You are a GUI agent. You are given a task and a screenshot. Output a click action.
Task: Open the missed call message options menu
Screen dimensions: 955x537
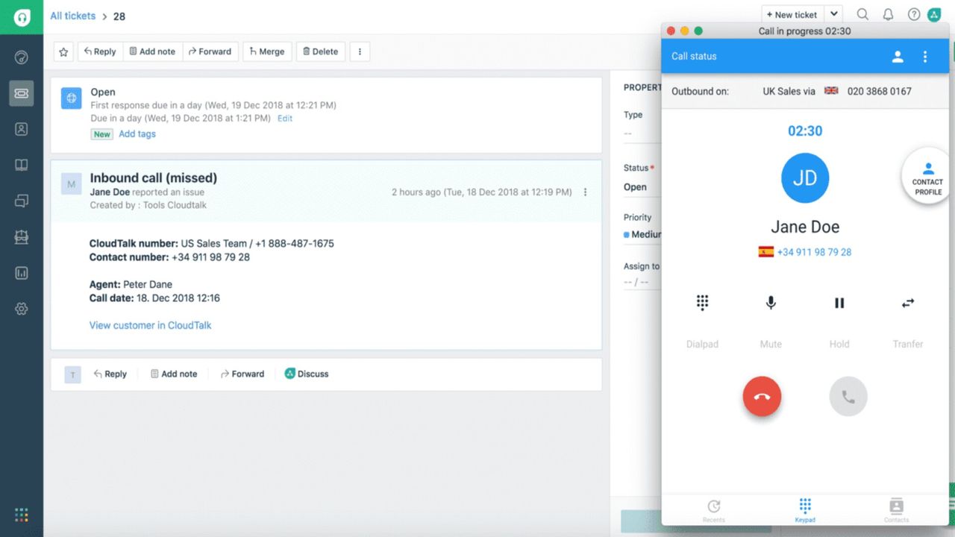click(x=585, y=192)
